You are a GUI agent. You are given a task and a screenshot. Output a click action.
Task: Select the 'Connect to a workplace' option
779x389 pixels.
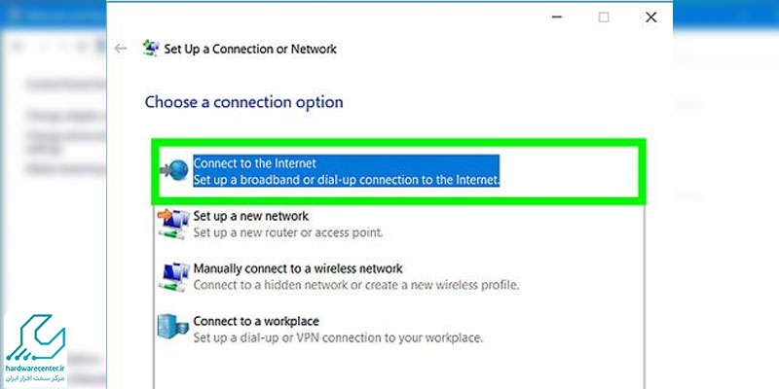pyautogui.click(x=256, y=321)
